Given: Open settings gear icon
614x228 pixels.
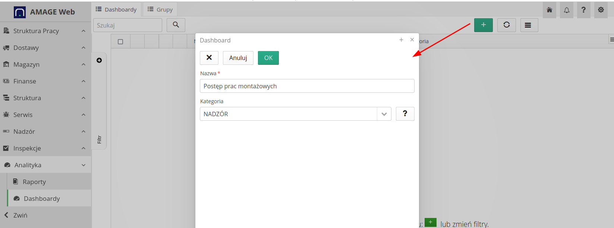Looking at the screenshot, I should click(601, 10).
